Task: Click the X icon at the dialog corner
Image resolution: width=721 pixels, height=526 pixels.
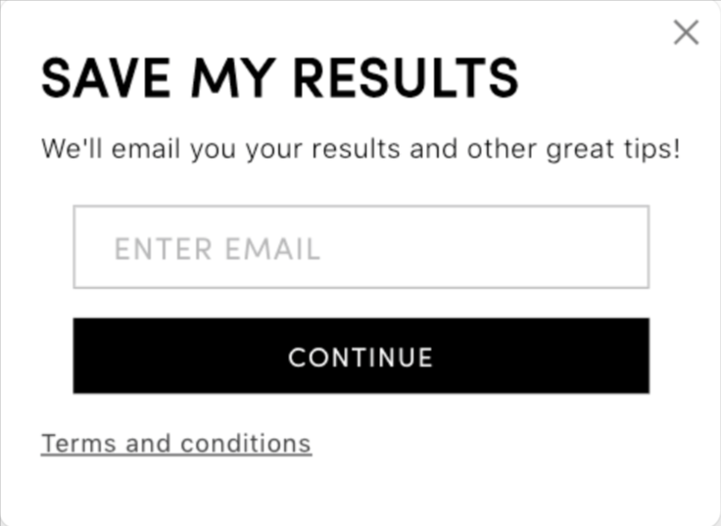Action: (x=686, y=32)
